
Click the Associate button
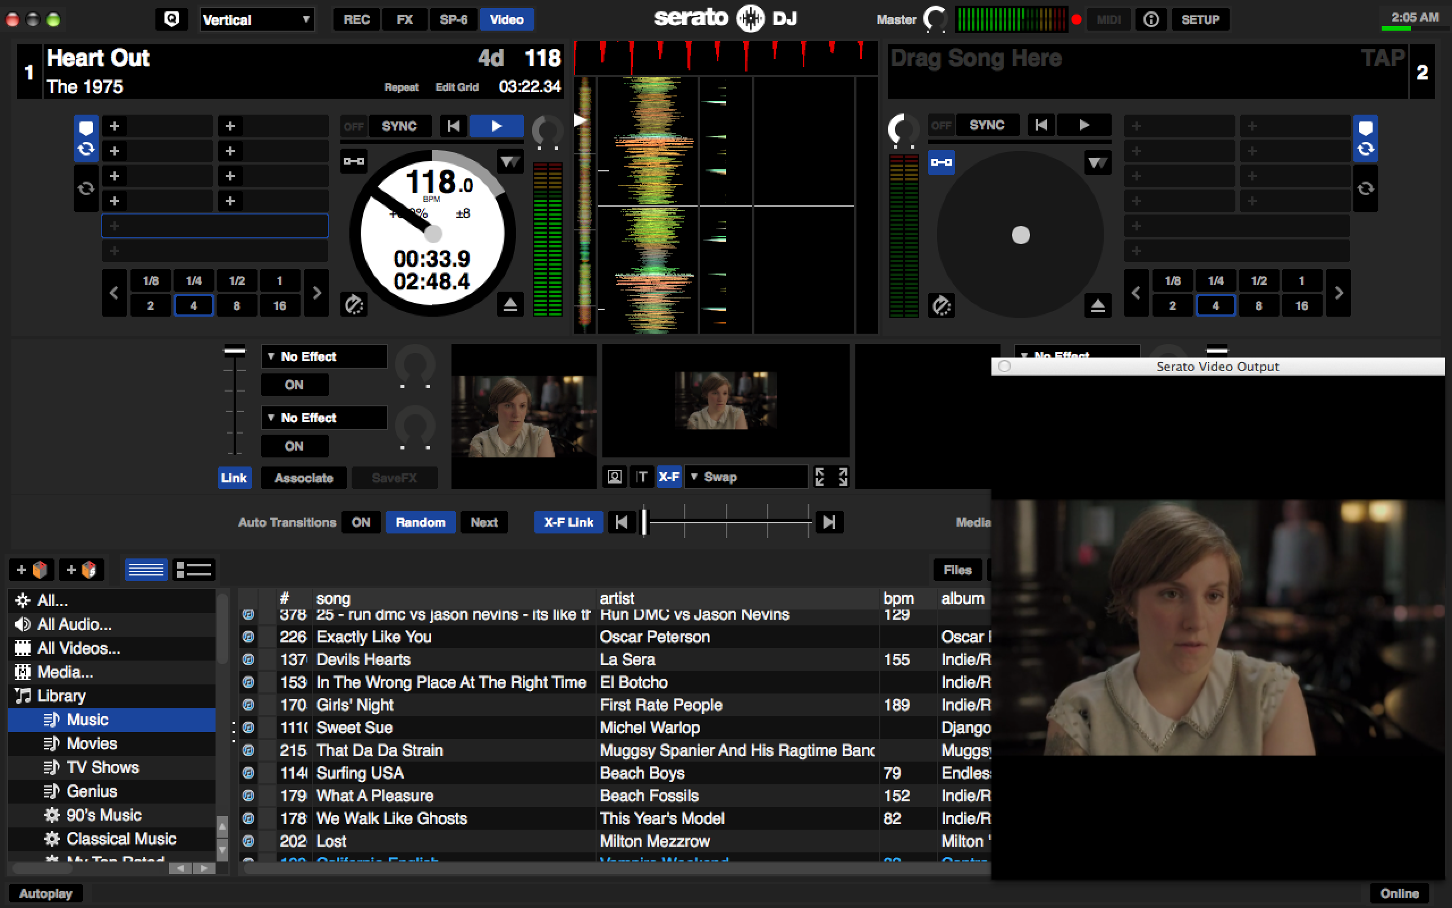[303, 478]
